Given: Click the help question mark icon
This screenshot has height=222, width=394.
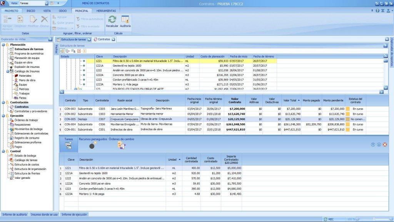Looking at the screenshot, I should coord(377,11).
